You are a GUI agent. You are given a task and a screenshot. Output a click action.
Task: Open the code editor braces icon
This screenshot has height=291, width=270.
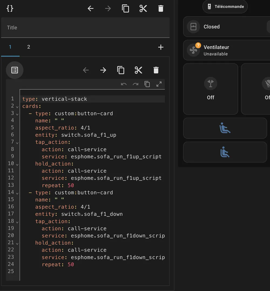point(10,9)
